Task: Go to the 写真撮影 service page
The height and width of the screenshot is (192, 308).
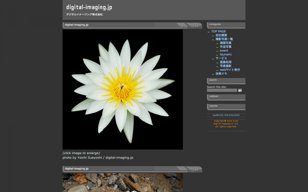Action: [x=225, y=66]
